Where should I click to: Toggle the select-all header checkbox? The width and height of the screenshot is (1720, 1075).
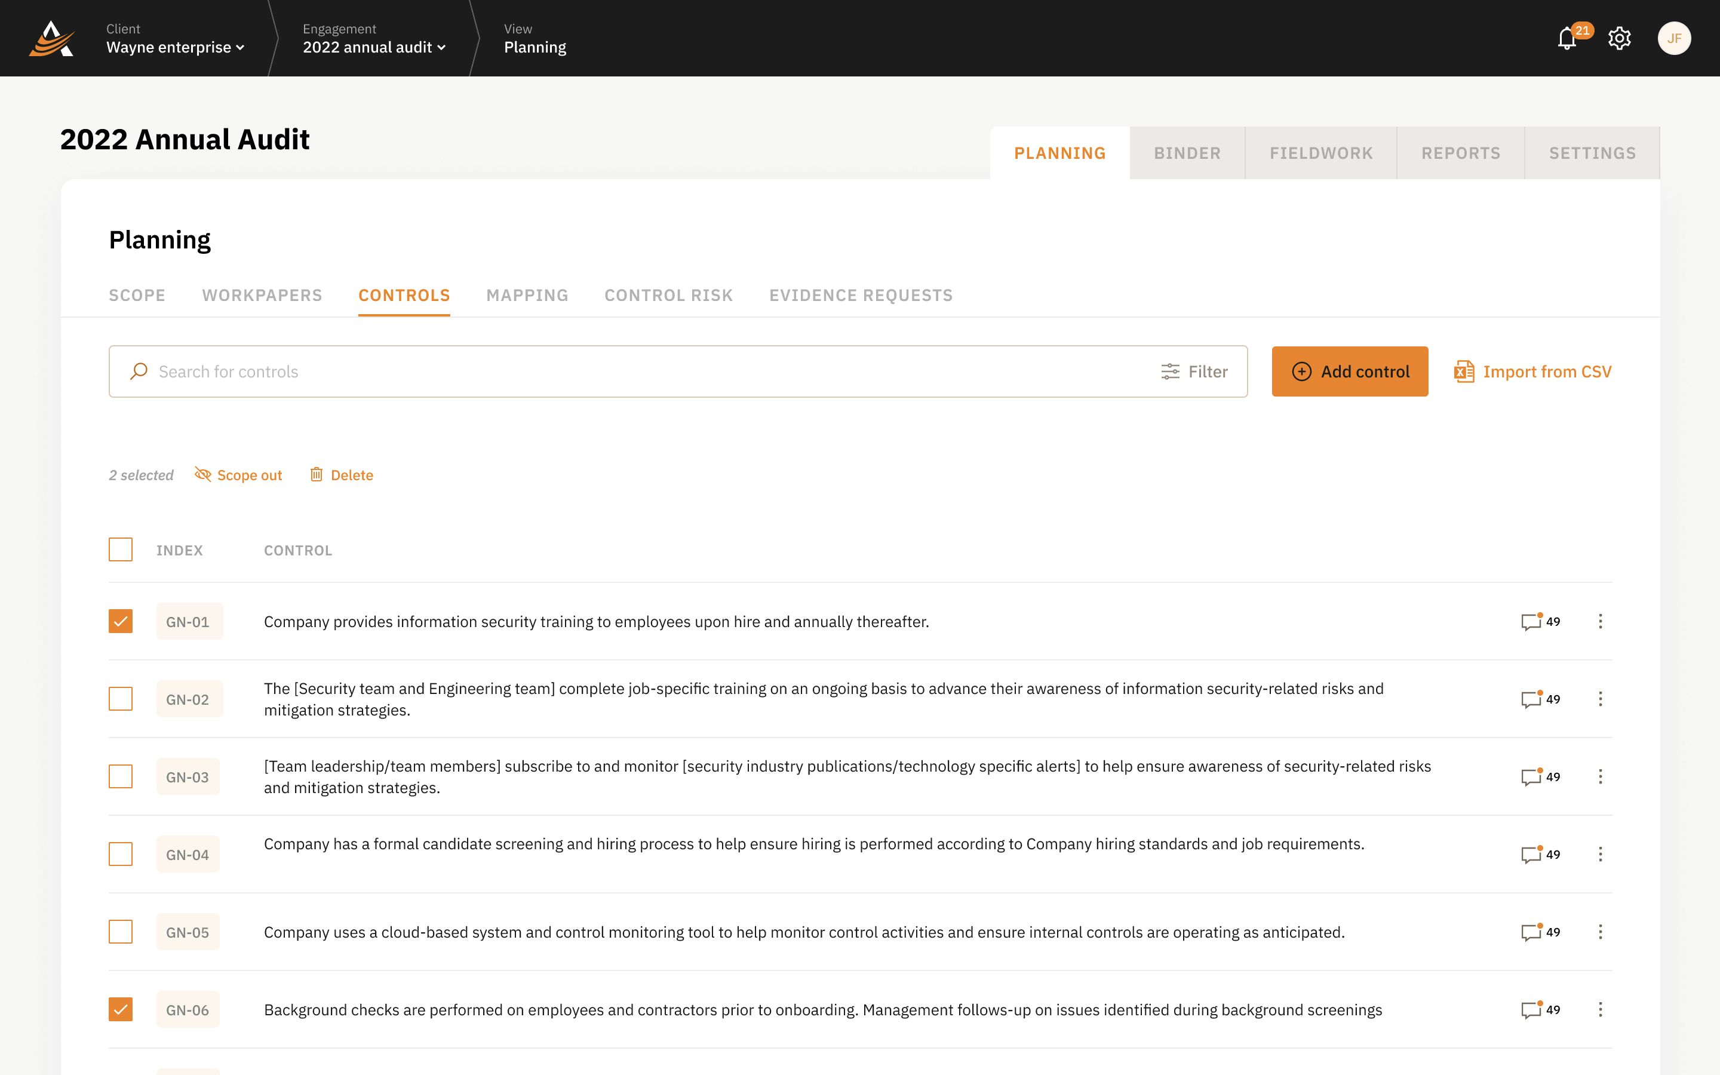click(121, 549)
